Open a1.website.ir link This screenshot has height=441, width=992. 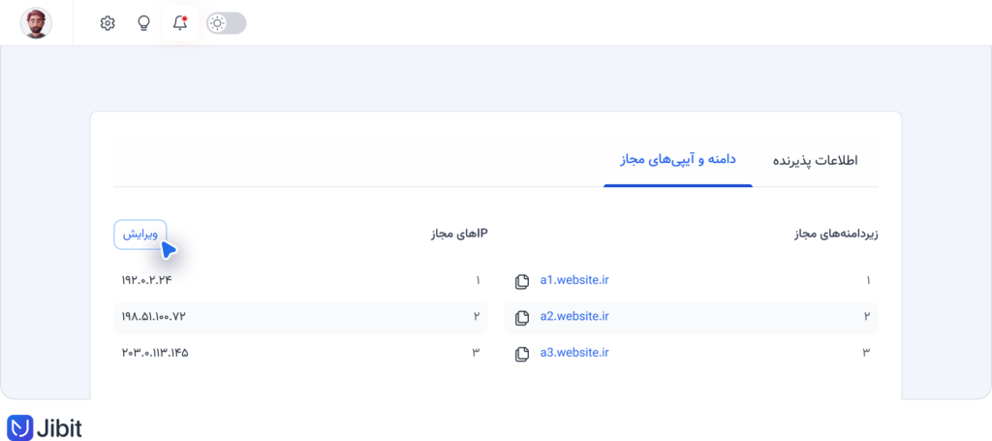(x=573, y=280)
